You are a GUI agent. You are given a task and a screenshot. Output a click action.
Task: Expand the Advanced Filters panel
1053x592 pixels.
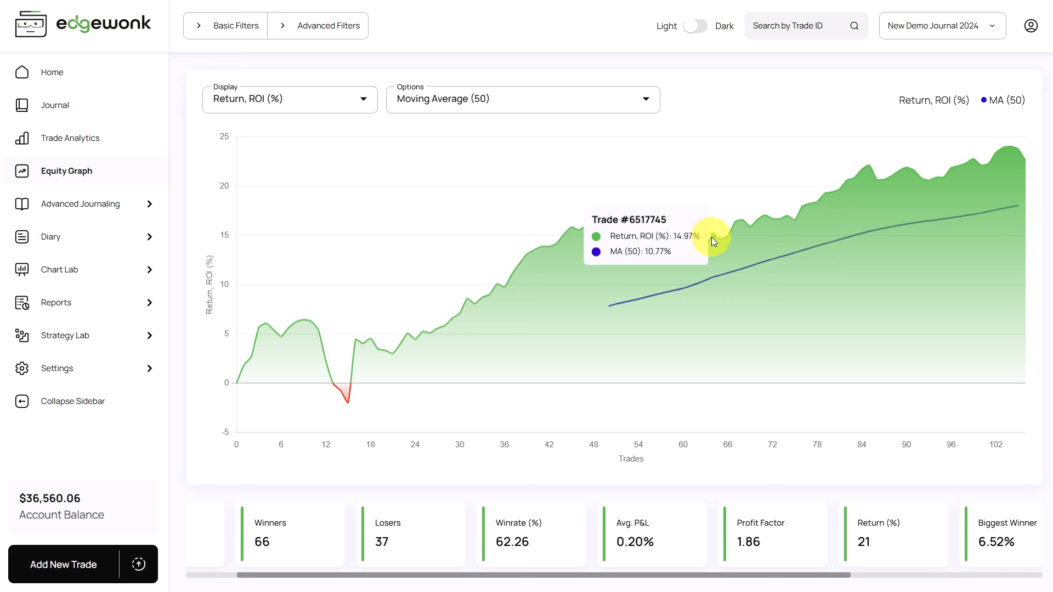click(318, 26)
